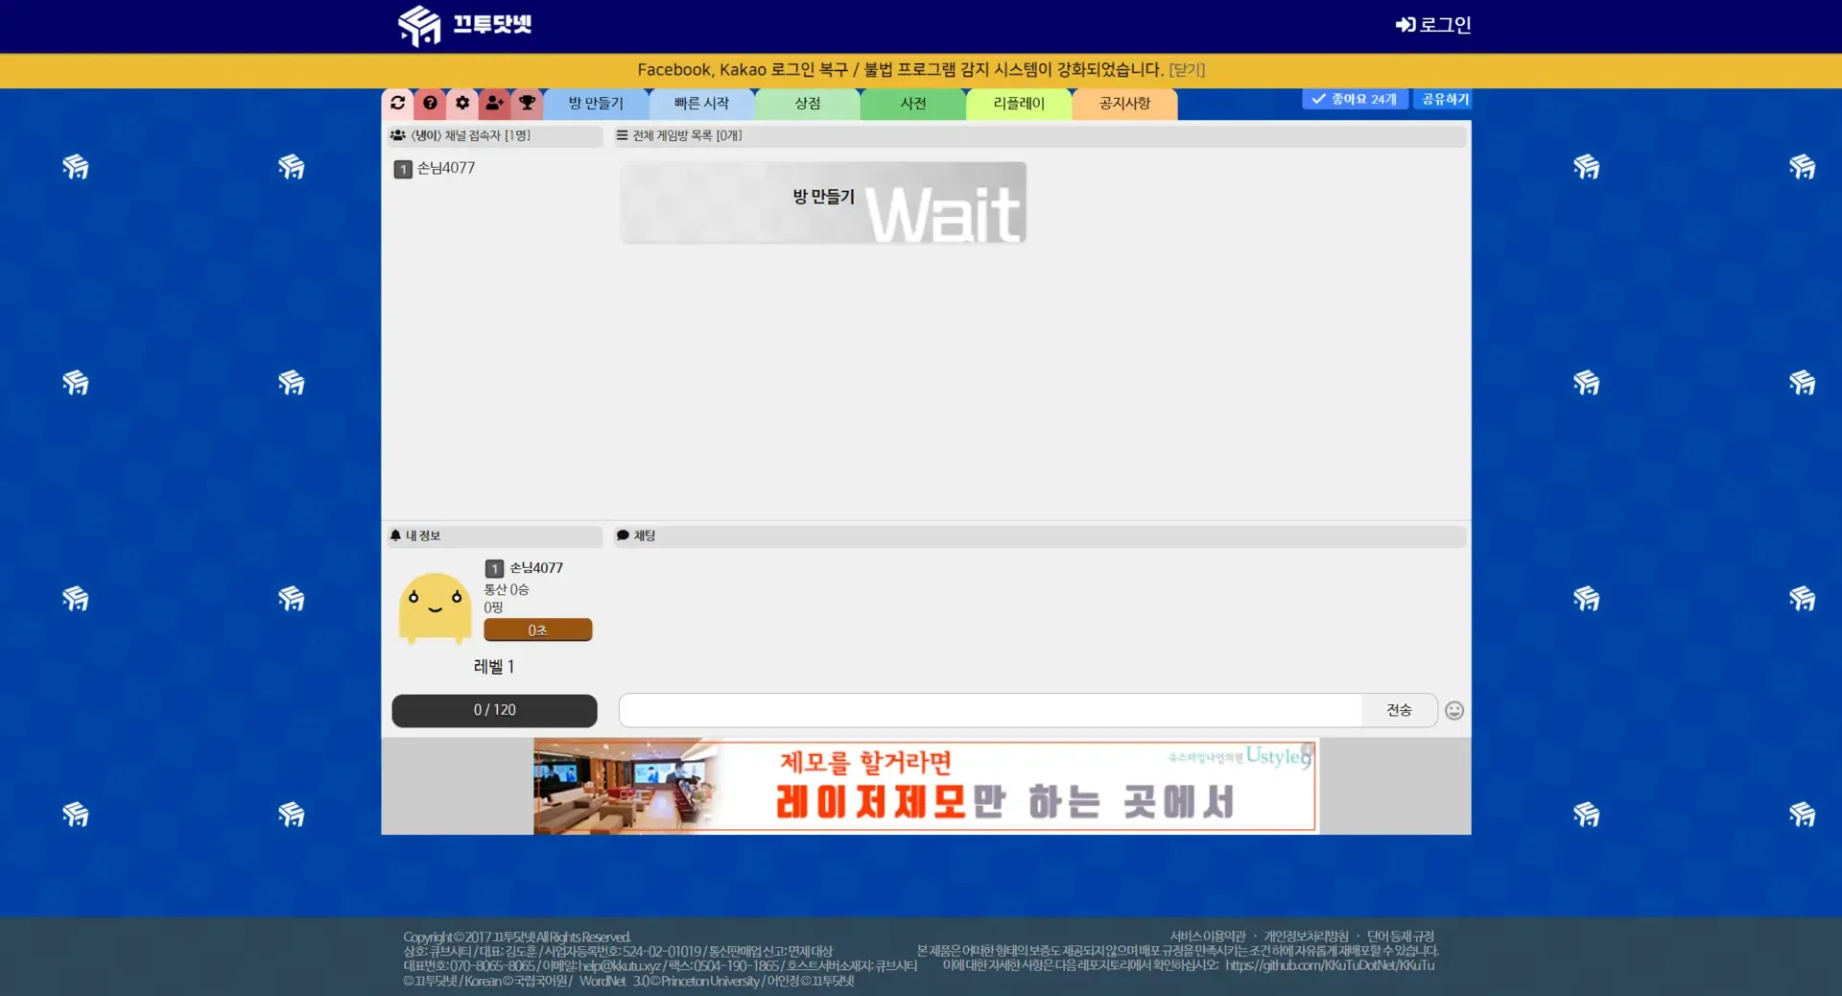Open the emoji picker beside 전송
This screenshot has width=1842, height=996.
[1454, 710]
